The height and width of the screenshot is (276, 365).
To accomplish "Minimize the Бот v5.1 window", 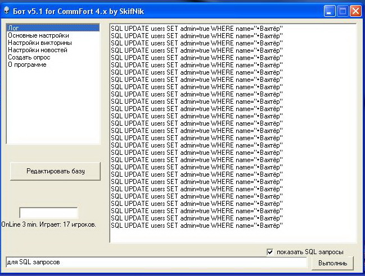I will coord(330,10).
